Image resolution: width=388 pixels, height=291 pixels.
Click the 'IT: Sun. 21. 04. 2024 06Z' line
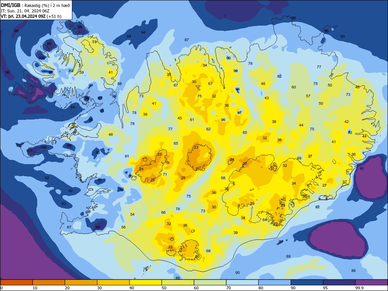25,10
